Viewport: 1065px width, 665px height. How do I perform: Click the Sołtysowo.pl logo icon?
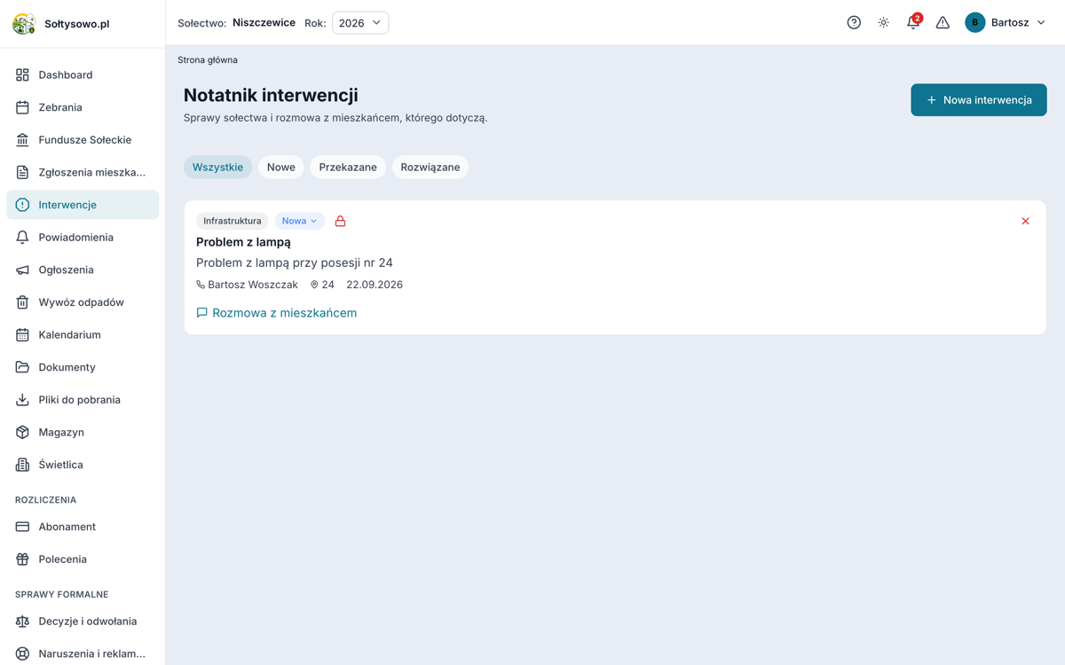pyautogui.click(x=24, y=24)
